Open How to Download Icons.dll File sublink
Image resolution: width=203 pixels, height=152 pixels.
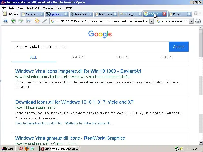(x=39, y=123)
